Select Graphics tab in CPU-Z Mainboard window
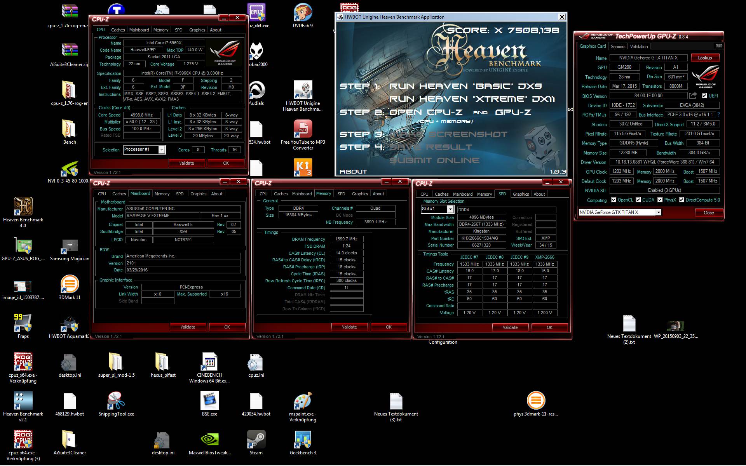The image size is (746, 466). coord(198,194)
